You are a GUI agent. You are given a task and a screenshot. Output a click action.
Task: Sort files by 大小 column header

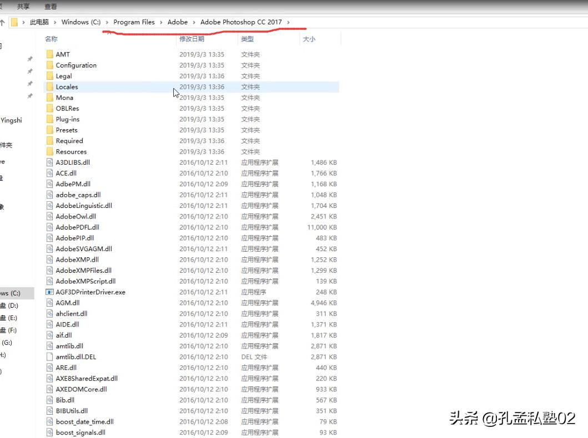pyautogui.click(x=309, y=39)
